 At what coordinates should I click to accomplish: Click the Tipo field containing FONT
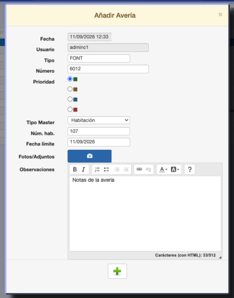pyautogui.click(x=99, y=58)
